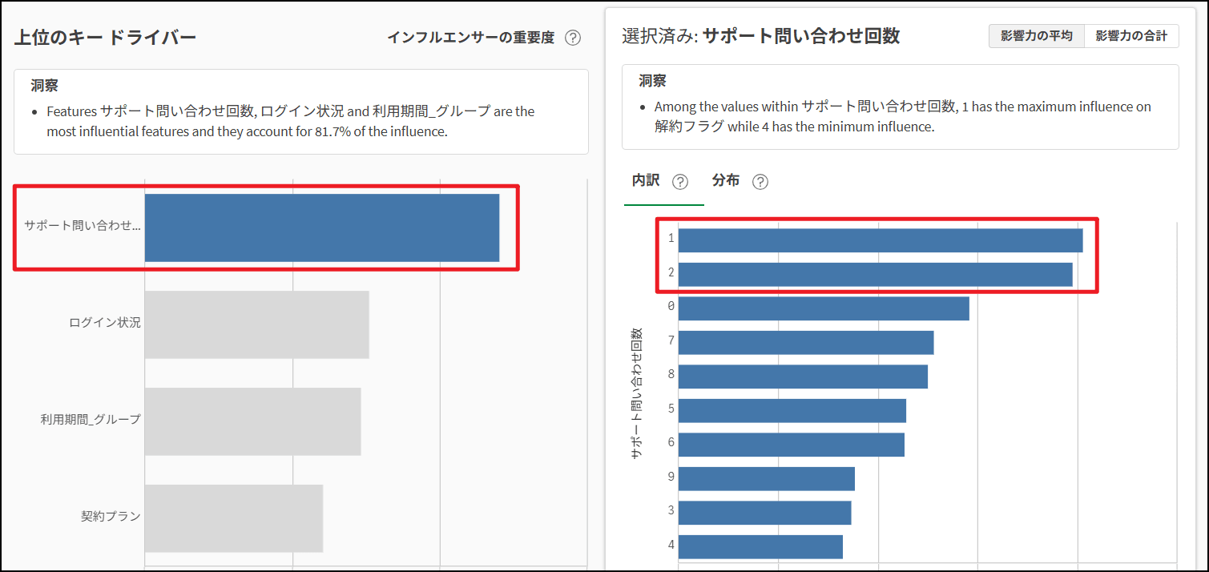Click help icon next to 内訳 tab

[x=680, y=182]
